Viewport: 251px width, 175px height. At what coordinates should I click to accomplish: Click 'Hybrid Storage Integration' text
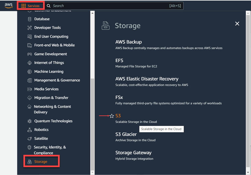[134, 159]
